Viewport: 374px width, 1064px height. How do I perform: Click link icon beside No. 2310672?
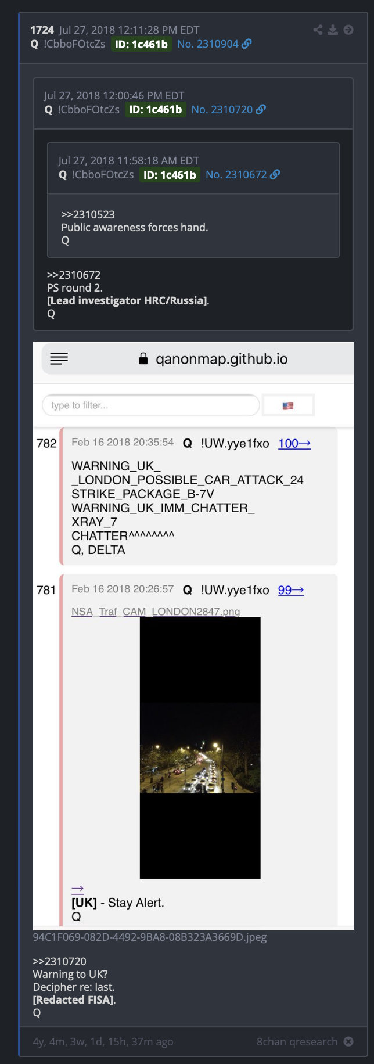pos(275,174)
